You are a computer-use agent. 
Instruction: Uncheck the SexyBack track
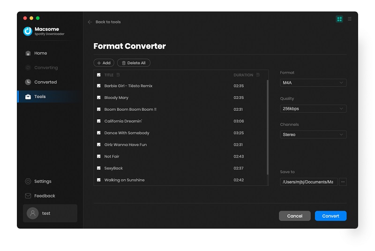tap(99, 168)
